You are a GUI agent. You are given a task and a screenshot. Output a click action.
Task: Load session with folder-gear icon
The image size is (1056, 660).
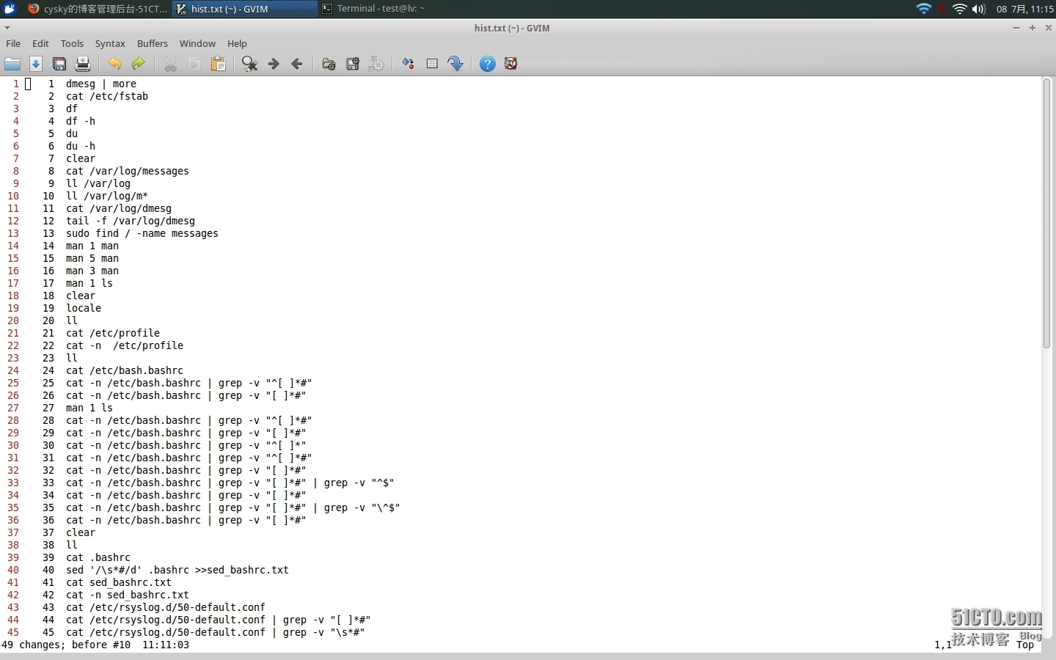(329, 64)
